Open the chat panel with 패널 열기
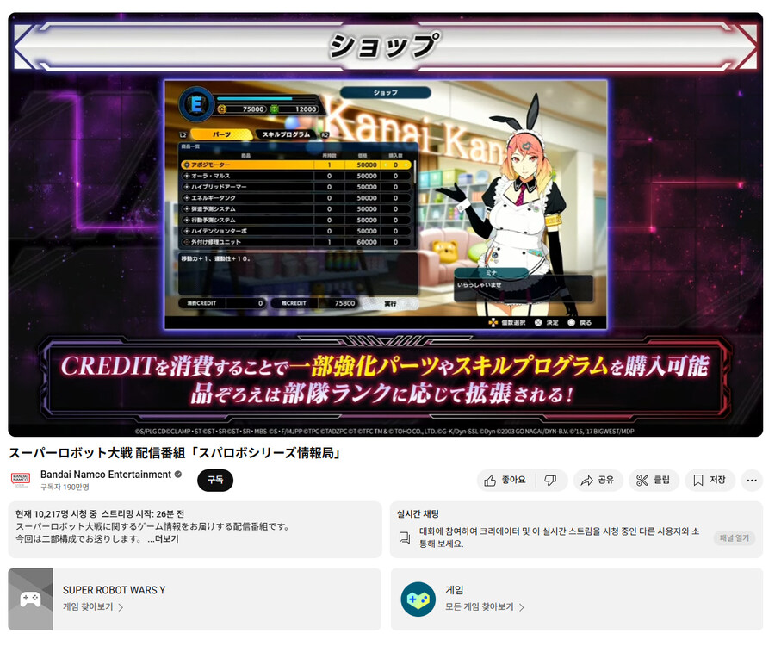This screenshot has width=775, height=646. (735, 537)
